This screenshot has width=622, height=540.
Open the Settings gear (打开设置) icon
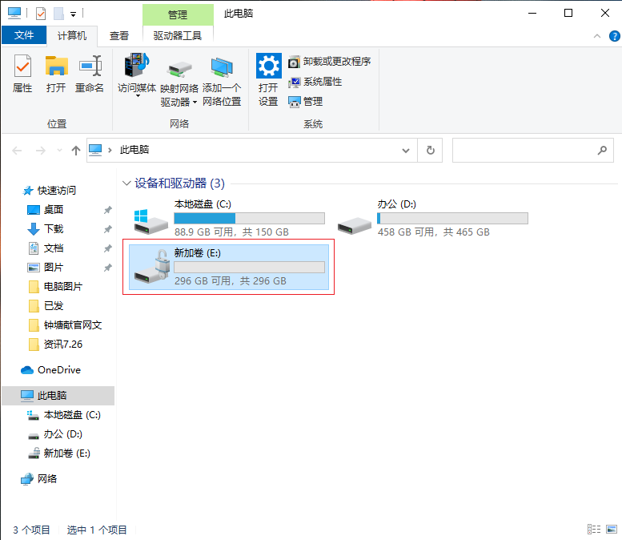[268, 79]
